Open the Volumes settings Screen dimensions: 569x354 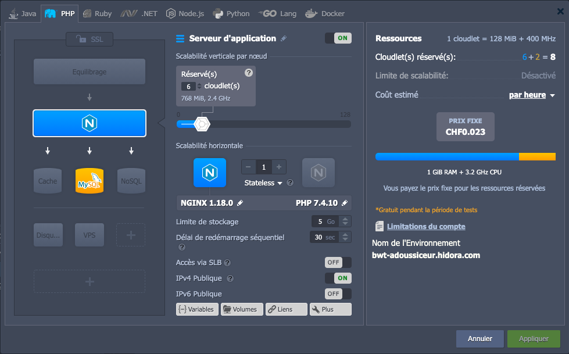242,309
